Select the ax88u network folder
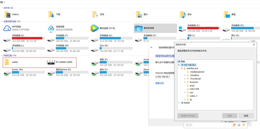This screenshot has width=260, height=130. (7, 62)
